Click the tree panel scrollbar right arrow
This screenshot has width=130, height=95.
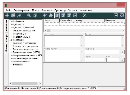point(40,83)
